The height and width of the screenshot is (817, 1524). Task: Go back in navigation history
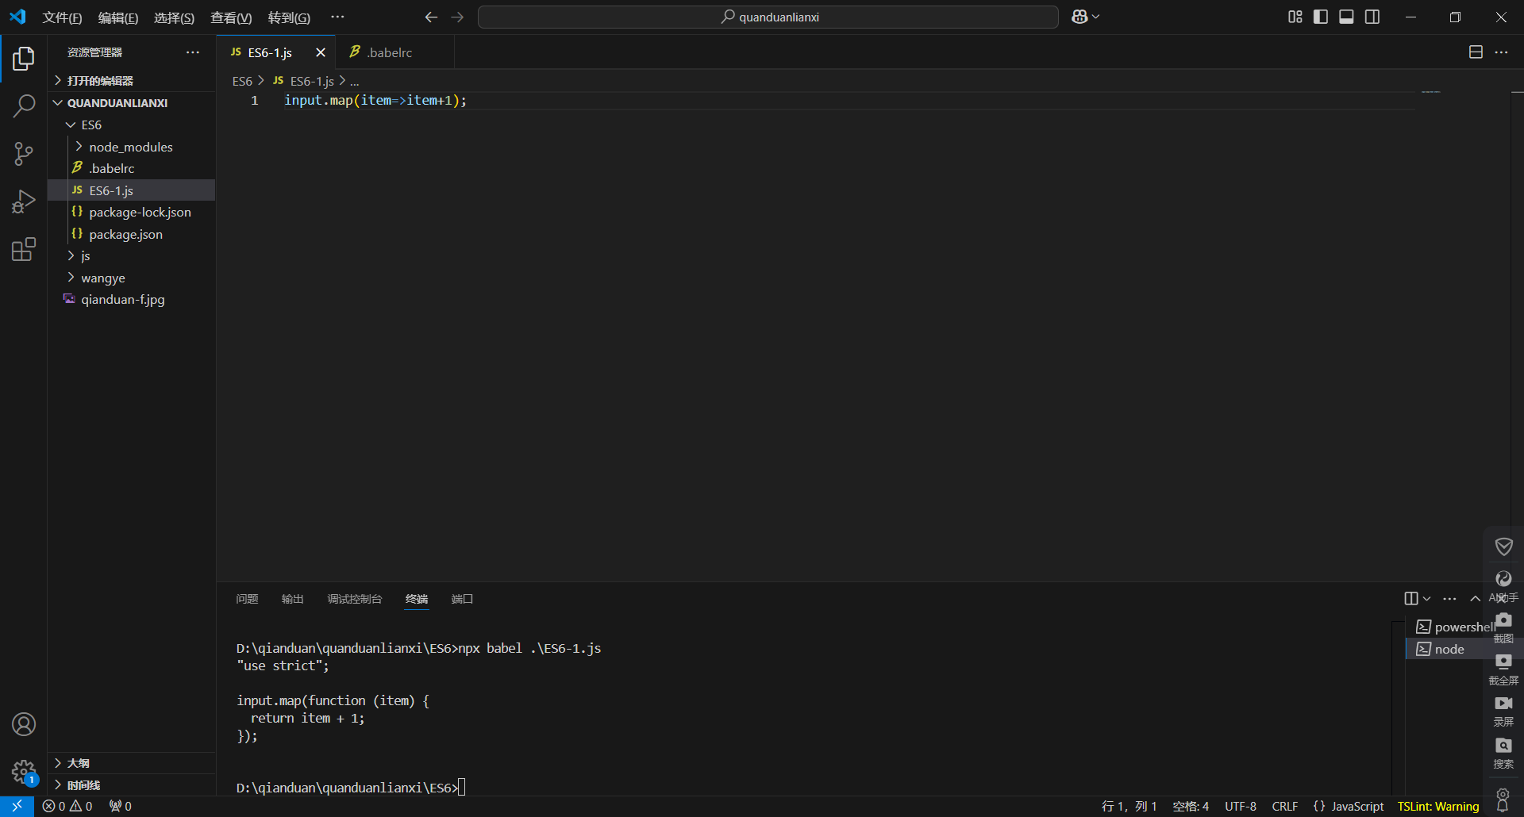pos(431,17)
